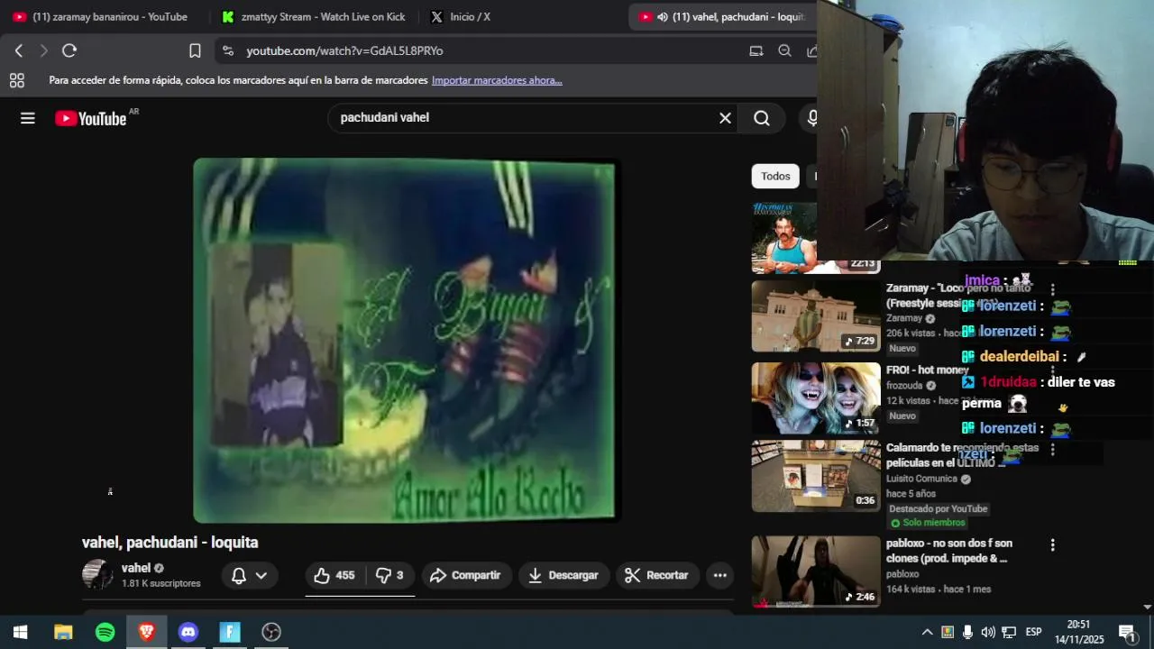Open options menu for the Calamardo video

(1052, 449)
